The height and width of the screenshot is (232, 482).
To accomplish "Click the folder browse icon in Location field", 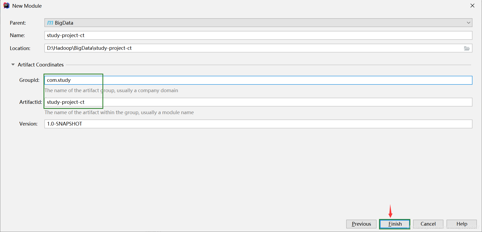I will point(467,48).
